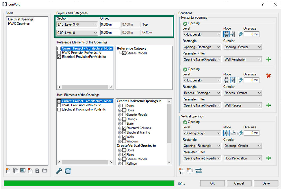Duplicate the selected filter with the copy icon
The height and width of the screenshot is (190, 282).
pyautogui.click(x=16, y=170)
